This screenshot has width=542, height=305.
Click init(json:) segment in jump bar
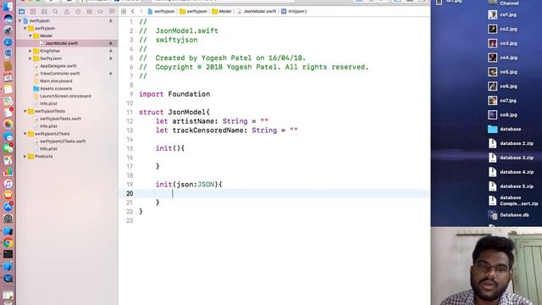[294, 11]
